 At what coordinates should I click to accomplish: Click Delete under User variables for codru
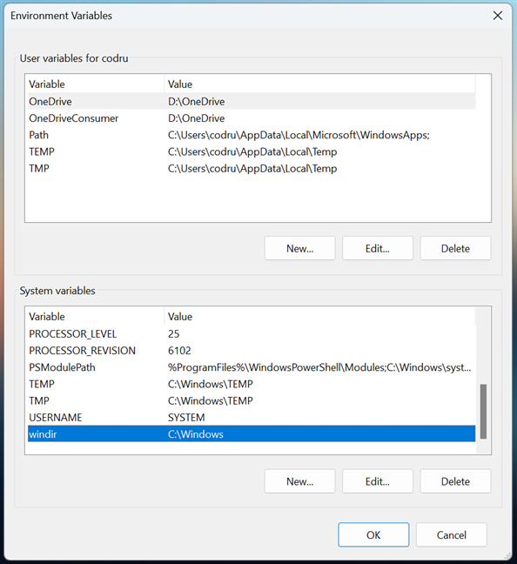[455, 248]
